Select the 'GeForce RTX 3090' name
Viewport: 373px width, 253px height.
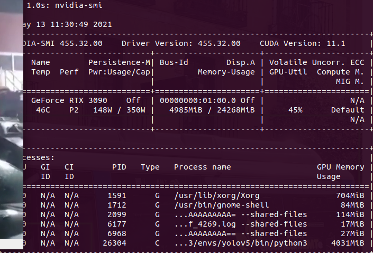click(69, 100)
